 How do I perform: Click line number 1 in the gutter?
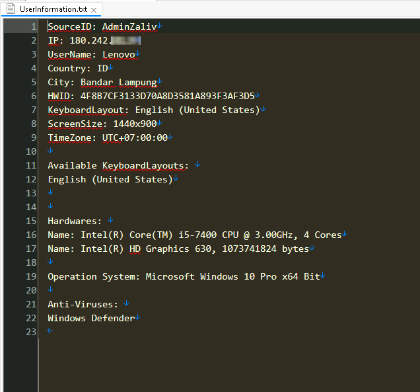tap(34, 27)
